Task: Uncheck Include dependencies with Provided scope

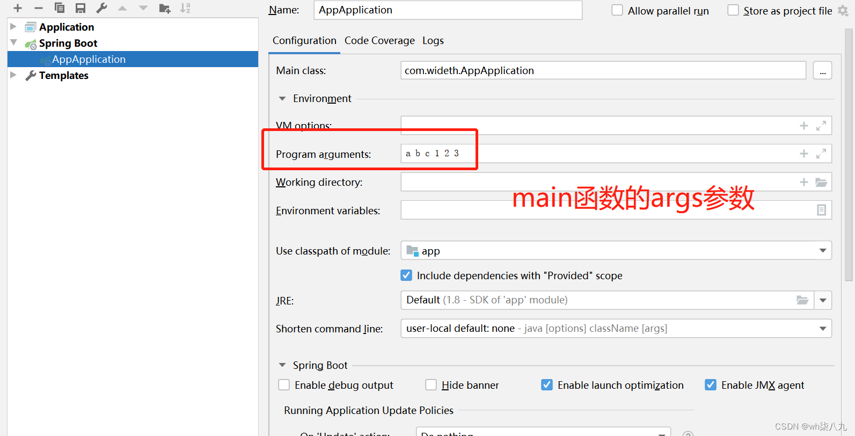Action: pyautogui.click(x=407, y=275)
